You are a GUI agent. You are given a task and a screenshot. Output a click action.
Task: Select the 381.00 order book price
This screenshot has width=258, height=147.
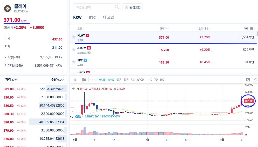click(x=9, y=89)
